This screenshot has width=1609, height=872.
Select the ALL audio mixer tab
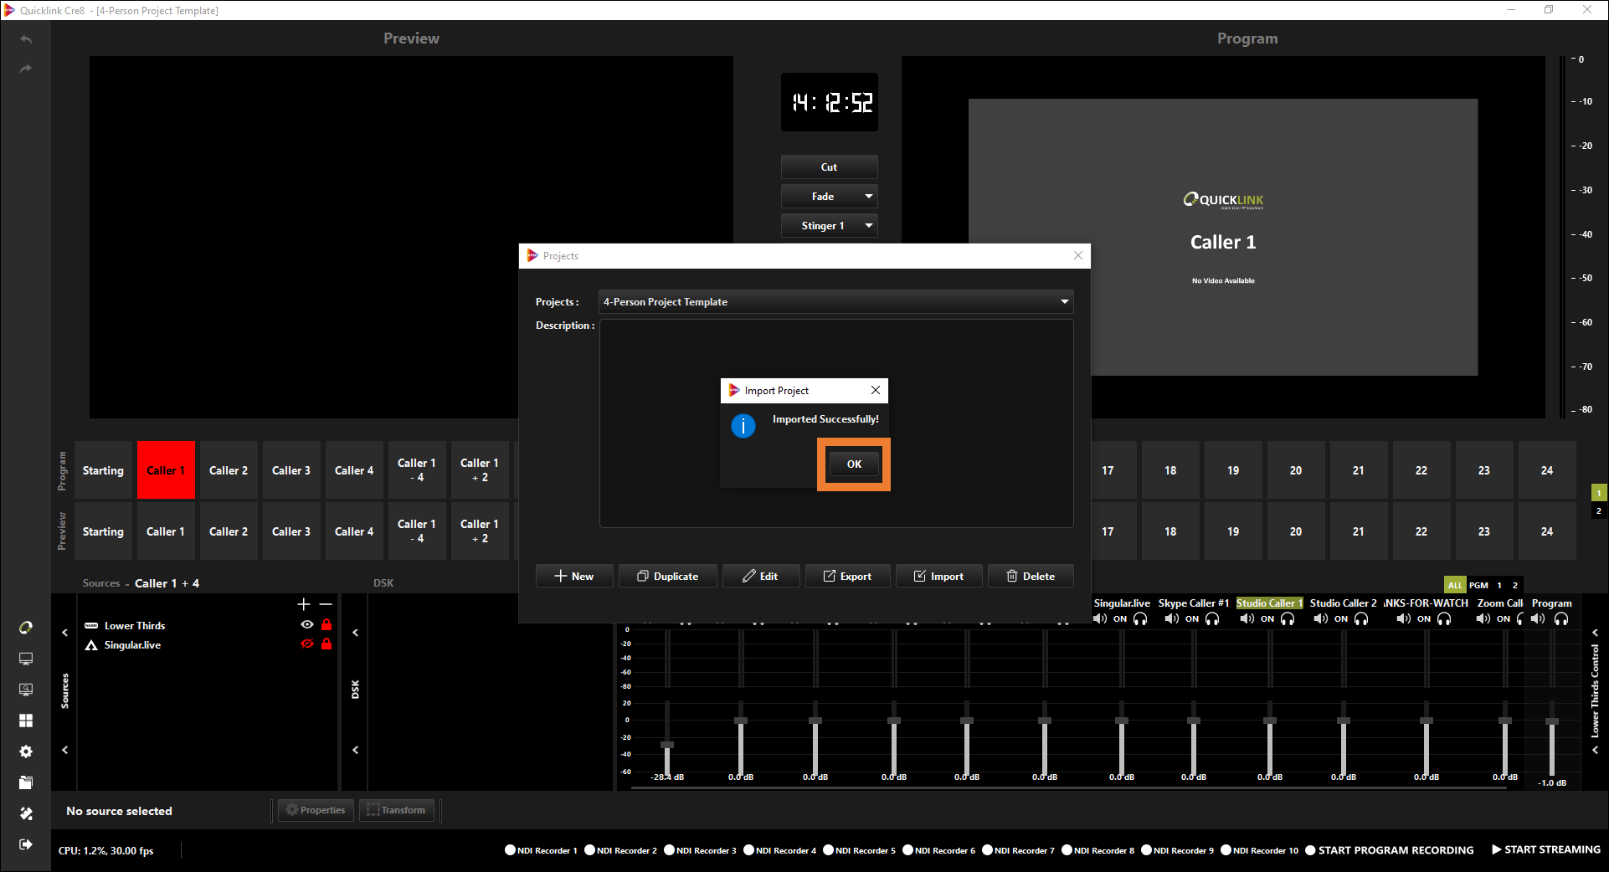[x=1455, y=585]
